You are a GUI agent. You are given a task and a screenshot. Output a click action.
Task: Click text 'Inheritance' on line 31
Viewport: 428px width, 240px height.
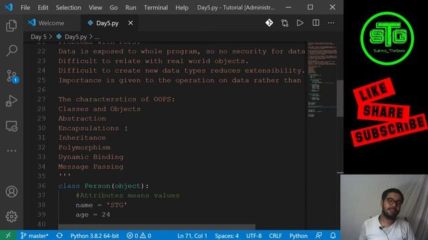pyautogui.click(x=82, y=138)
